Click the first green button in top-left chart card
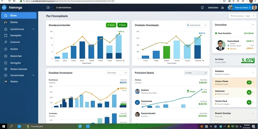Image resolution: width=258 pixels, height=129 pixels. pyautogui.click(x=111, y=25)
